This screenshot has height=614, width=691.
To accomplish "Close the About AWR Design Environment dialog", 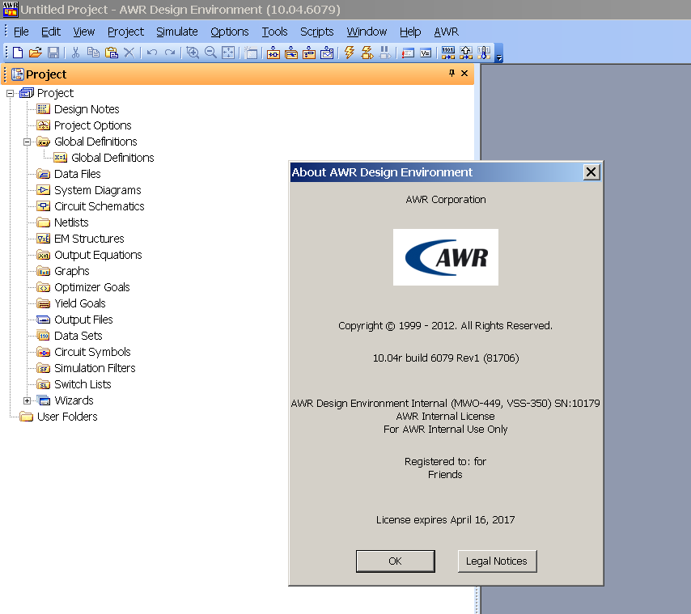I will (591, 172).
